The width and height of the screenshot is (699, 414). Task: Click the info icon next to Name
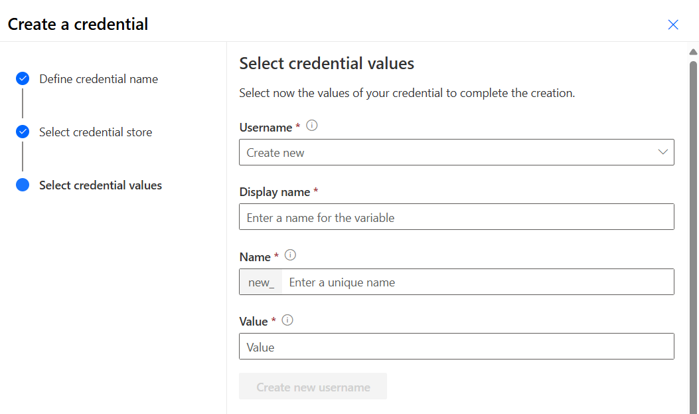[x=290, y=254]
